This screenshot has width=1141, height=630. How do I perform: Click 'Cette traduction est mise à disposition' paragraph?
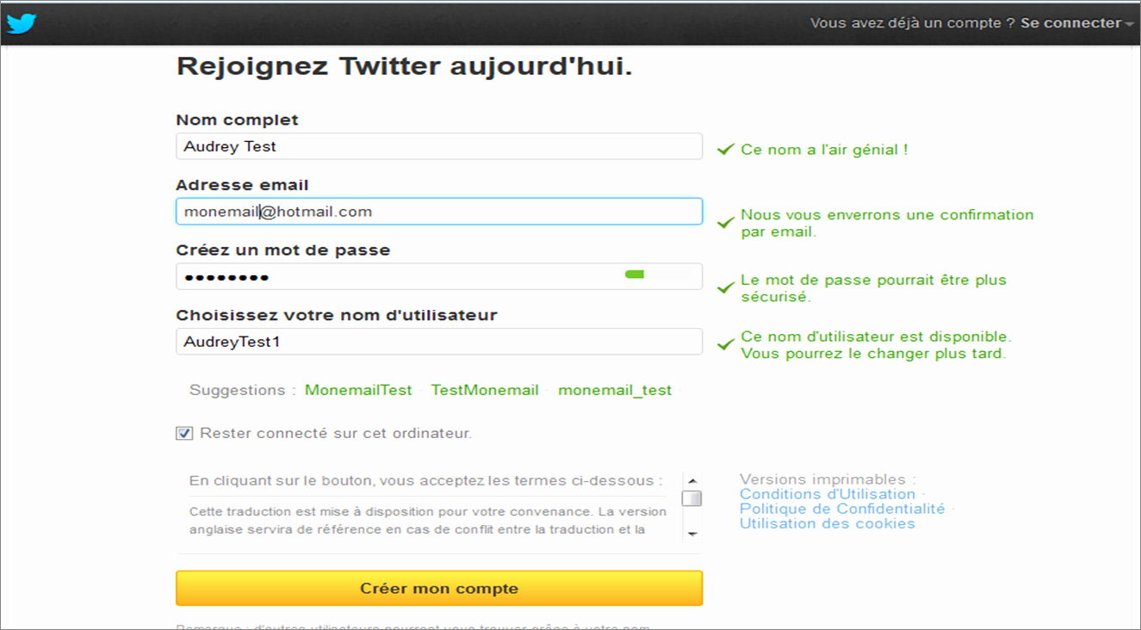428,521
